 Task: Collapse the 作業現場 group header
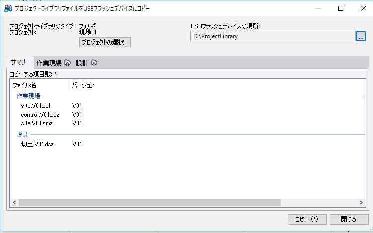tap(28, 96)
